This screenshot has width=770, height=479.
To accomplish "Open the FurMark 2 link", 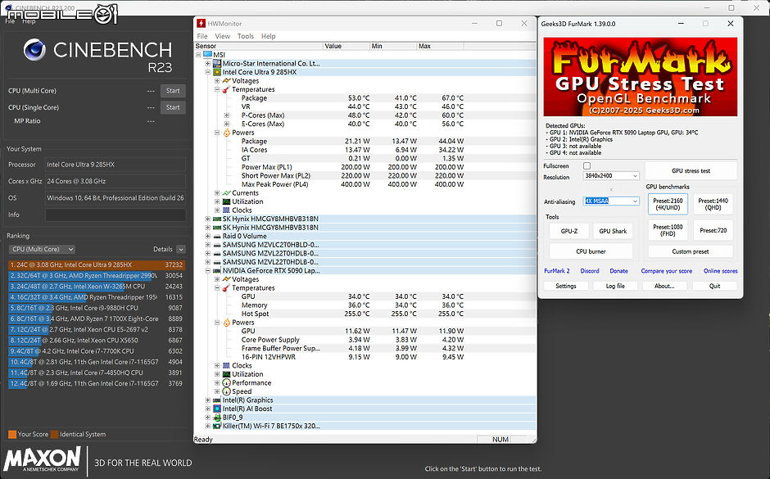I will point(557,271).
